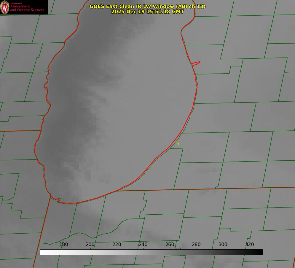Viewport: 295px width, 268px height.
Task: Click the 2025 Dec 19 timestamp text
Action: pos(147,12)
